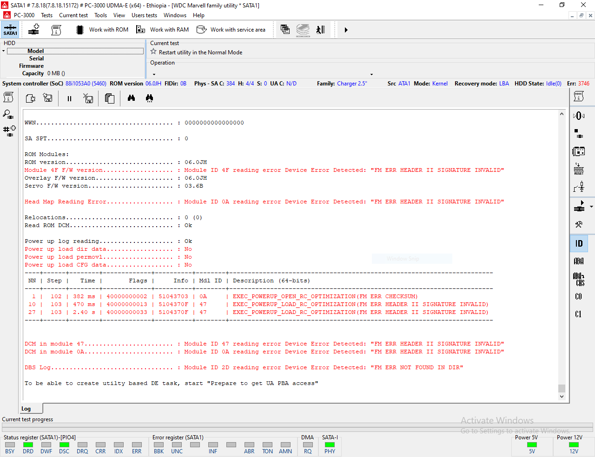This screenshot has width=595, height=457.
Task: Click the RESET icon in right sidebar
Action: pos(579,169)
